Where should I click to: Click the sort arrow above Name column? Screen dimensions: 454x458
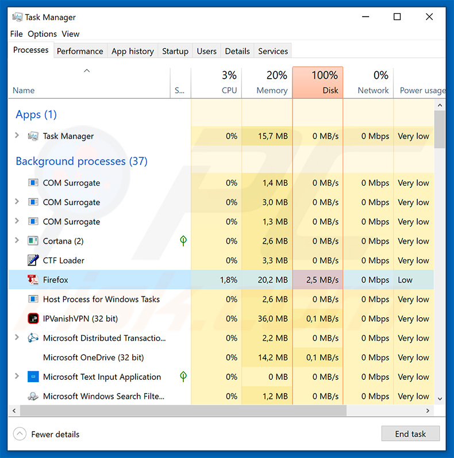click(87, 71)
